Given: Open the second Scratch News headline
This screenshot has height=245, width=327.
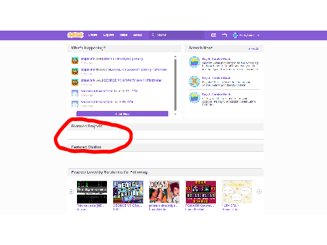Looking at the screenshot, I should (216, 78).
